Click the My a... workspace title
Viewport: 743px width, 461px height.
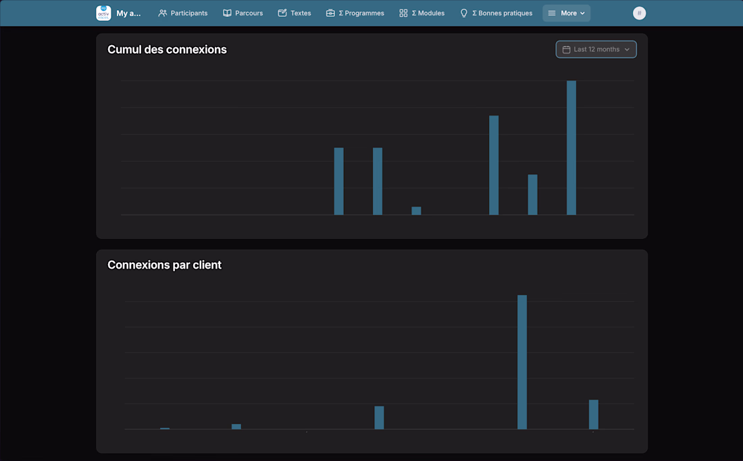[128, 13]
